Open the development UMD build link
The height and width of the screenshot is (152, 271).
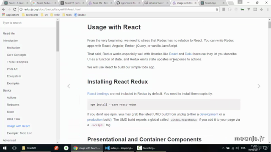point(209,114)
